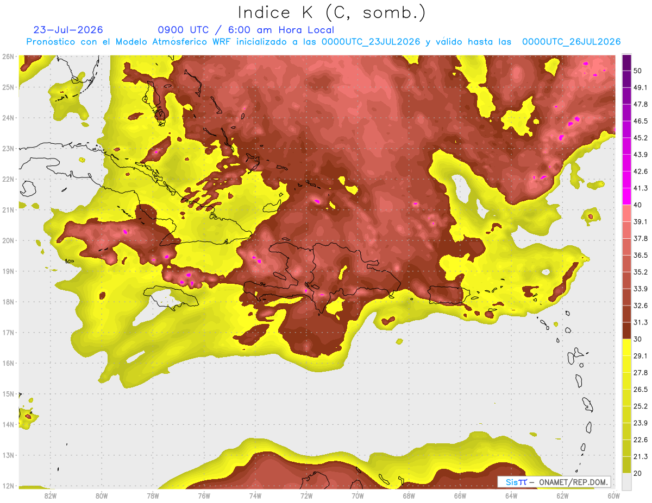Click the "74W" longitude label
Viewport: 652px width, 503px height.
(x=255, y=495)
